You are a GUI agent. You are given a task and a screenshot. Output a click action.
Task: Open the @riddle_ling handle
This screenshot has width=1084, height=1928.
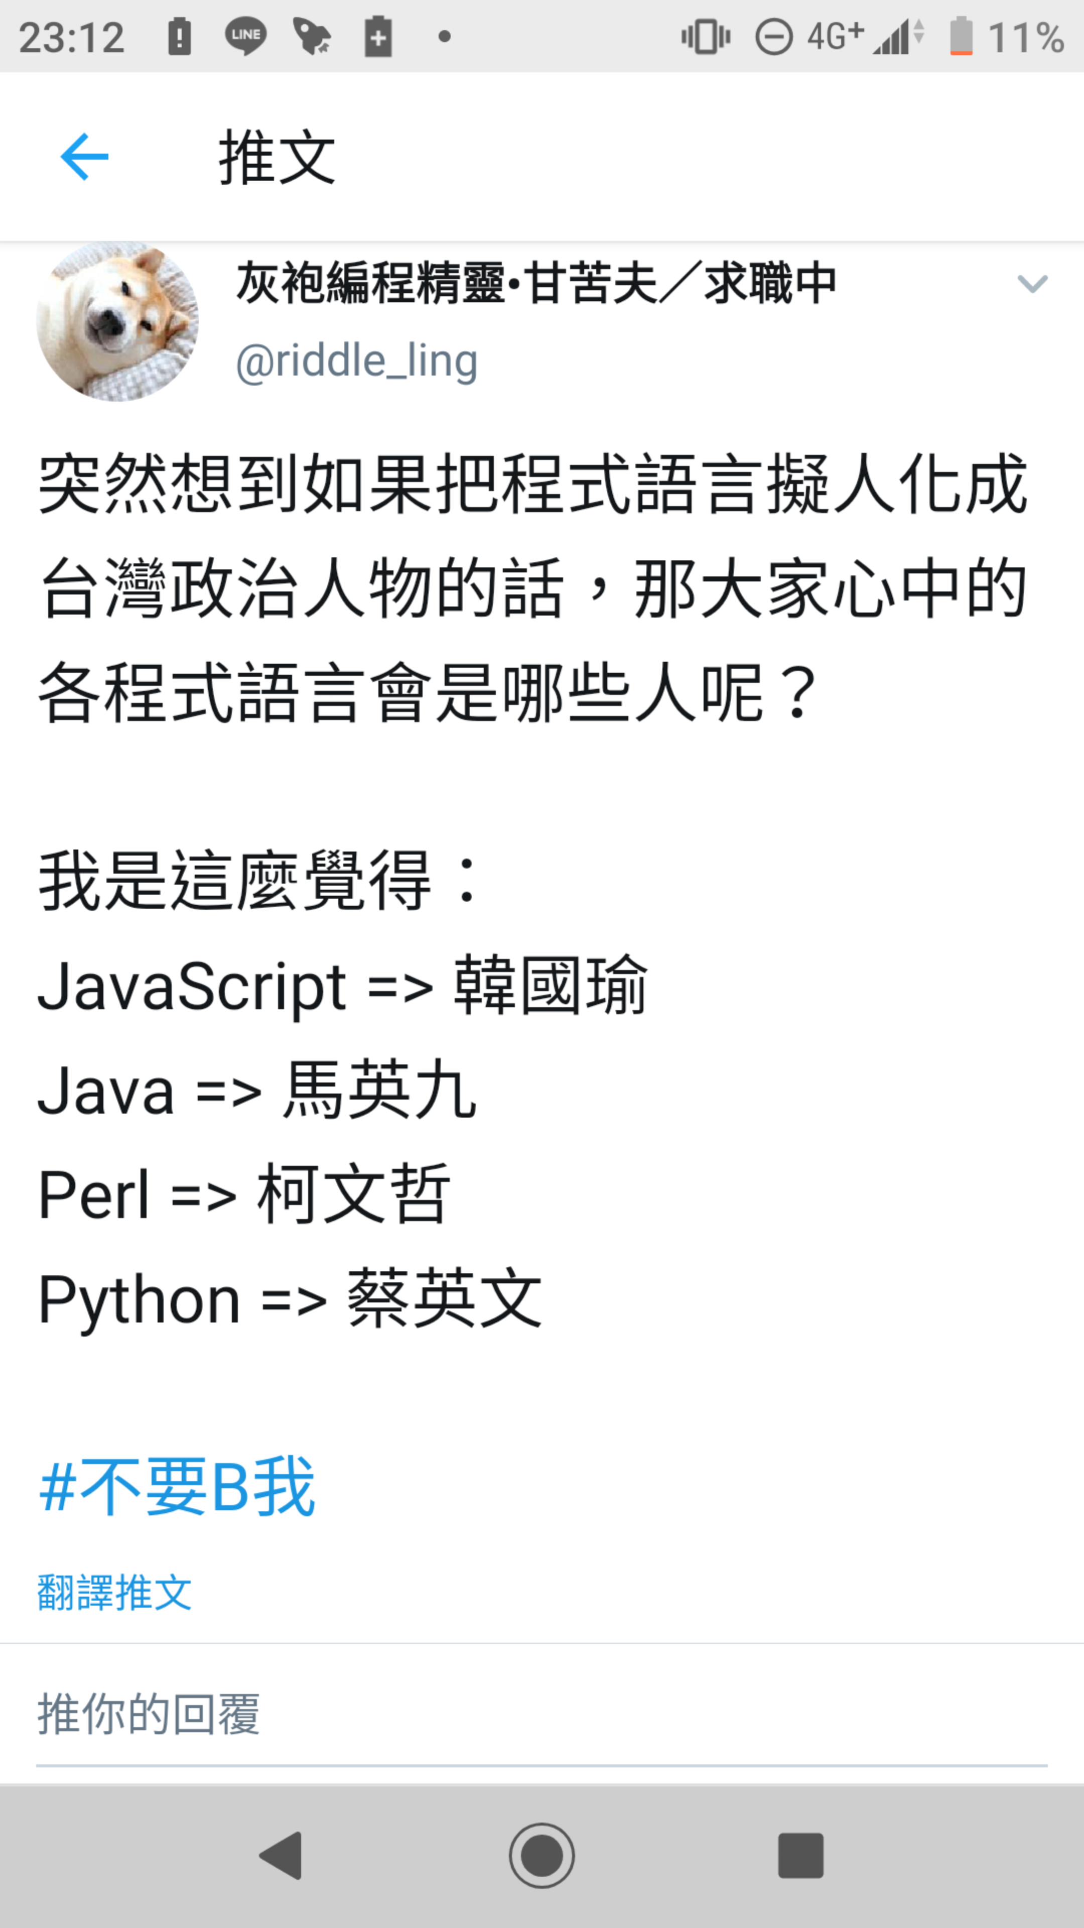(357, 362)
